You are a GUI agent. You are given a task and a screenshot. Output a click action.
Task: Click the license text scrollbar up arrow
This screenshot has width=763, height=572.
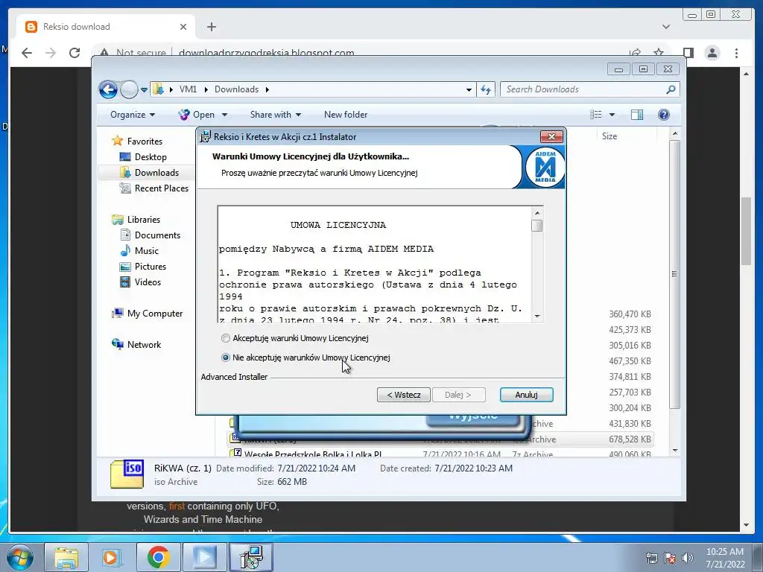[537, 212]
